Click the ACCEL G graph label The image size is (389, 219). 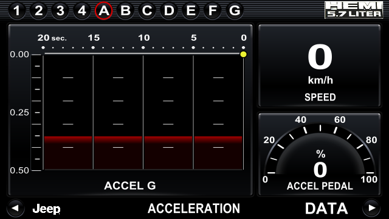tap(129, 186)
